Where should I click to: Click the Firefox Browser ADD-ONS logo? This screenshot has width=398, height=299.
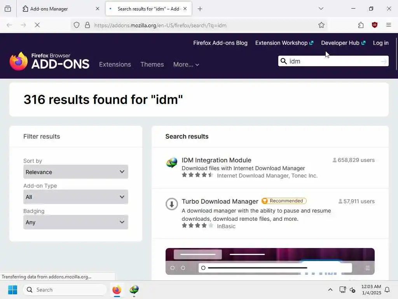click(x=49, y=61)
